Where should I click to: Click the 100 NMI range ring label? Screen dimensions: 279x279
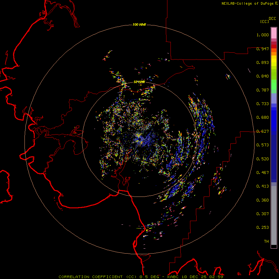pyautogui.click(x=139, y=24)
